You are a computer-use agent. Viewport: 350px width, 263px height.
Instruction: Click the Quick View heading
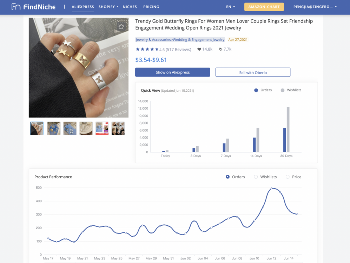151,90
